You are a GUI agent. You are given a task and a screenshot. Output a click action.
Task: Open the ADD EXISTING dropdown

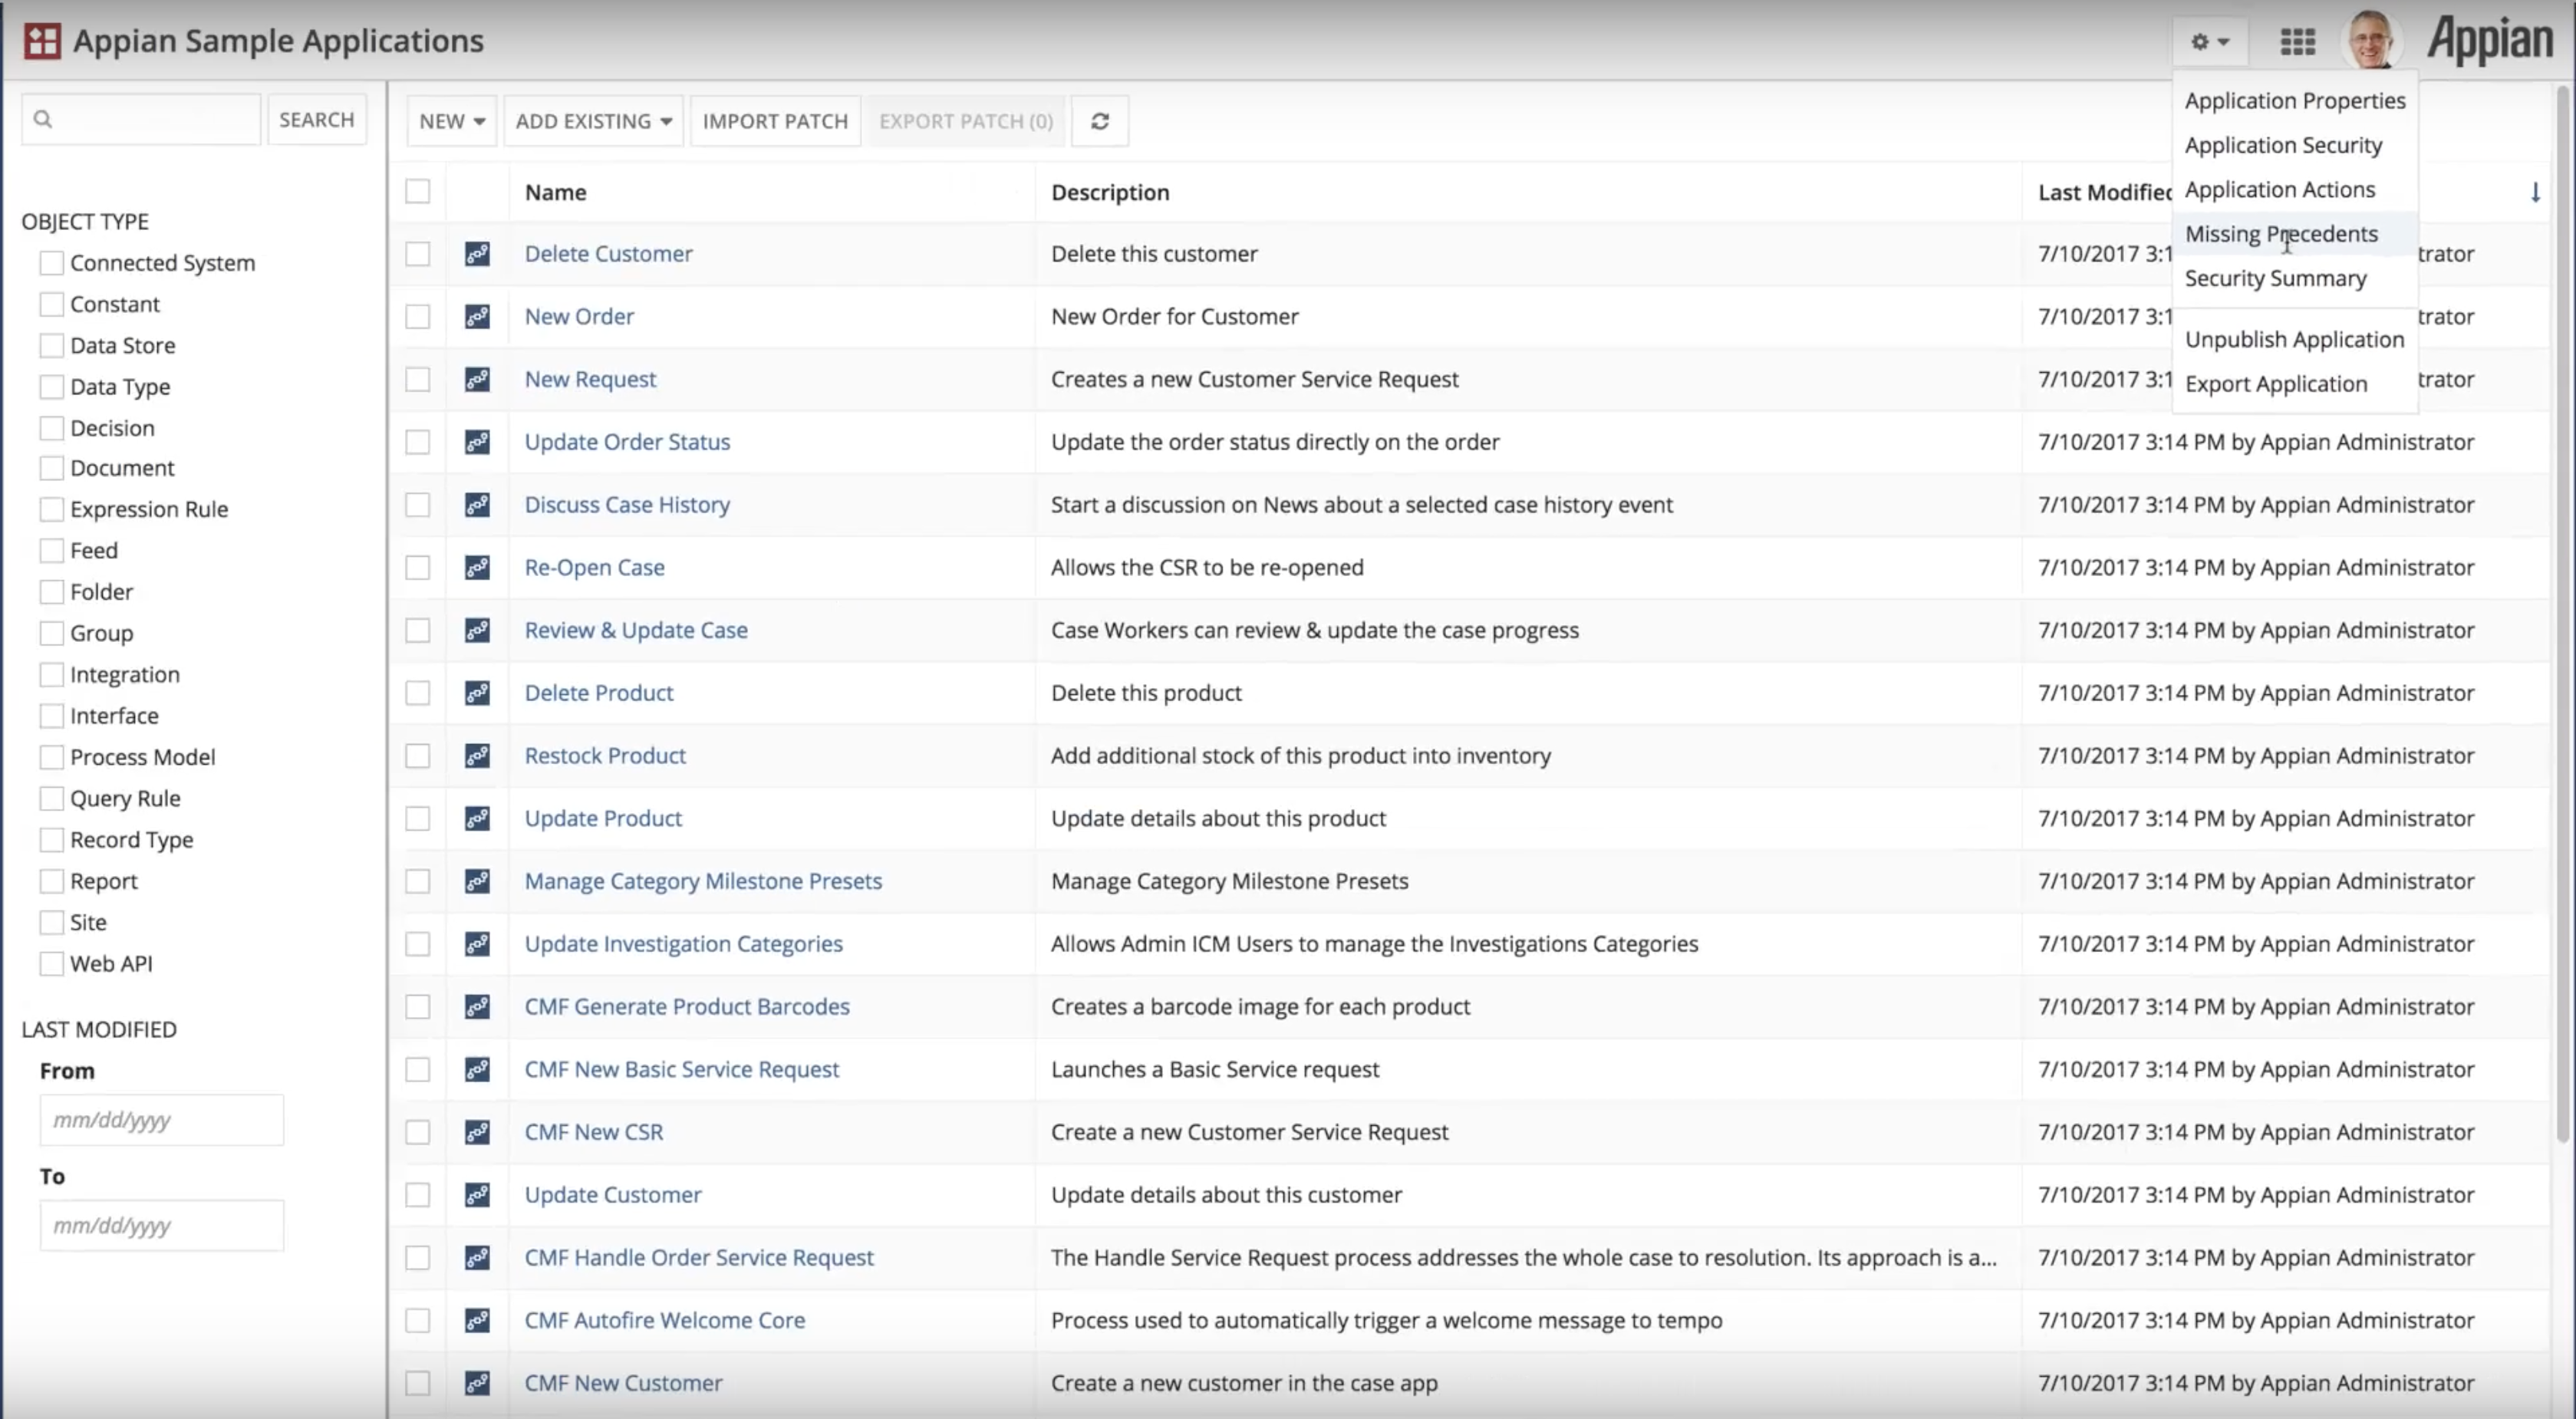[x=593, y=120]
